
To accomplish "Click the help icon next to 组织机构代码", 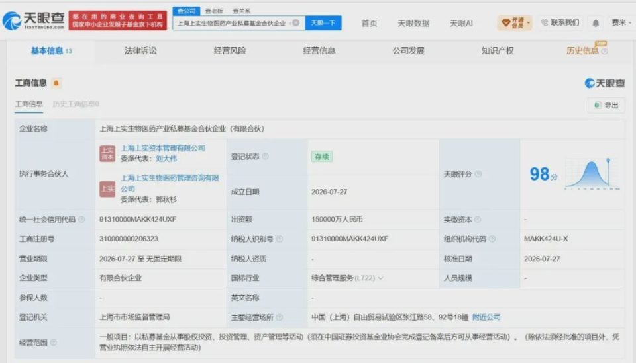I will tap(492, 239).
